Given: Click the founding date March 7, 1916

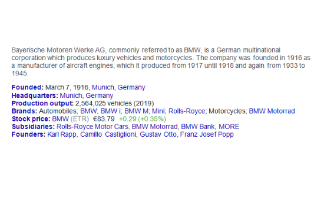Looking at the screenshot, I should coord(67,87).
